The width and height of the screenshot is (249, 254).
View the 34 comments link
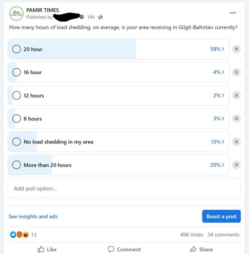pyautogui.click(x=223, y=234)
